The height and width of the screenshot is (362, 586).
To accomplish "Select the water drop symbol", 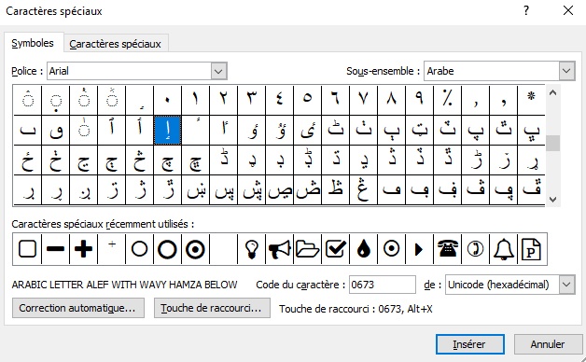I will coord(364,249).
